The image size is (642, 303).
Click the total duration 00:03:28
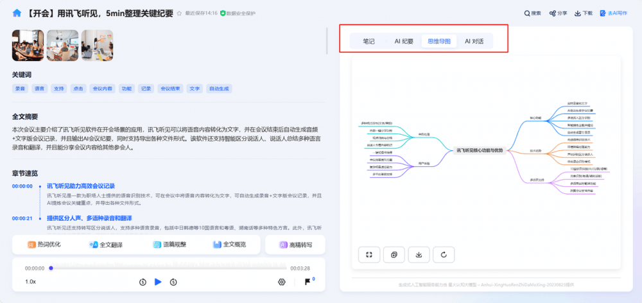click(300, 268)
